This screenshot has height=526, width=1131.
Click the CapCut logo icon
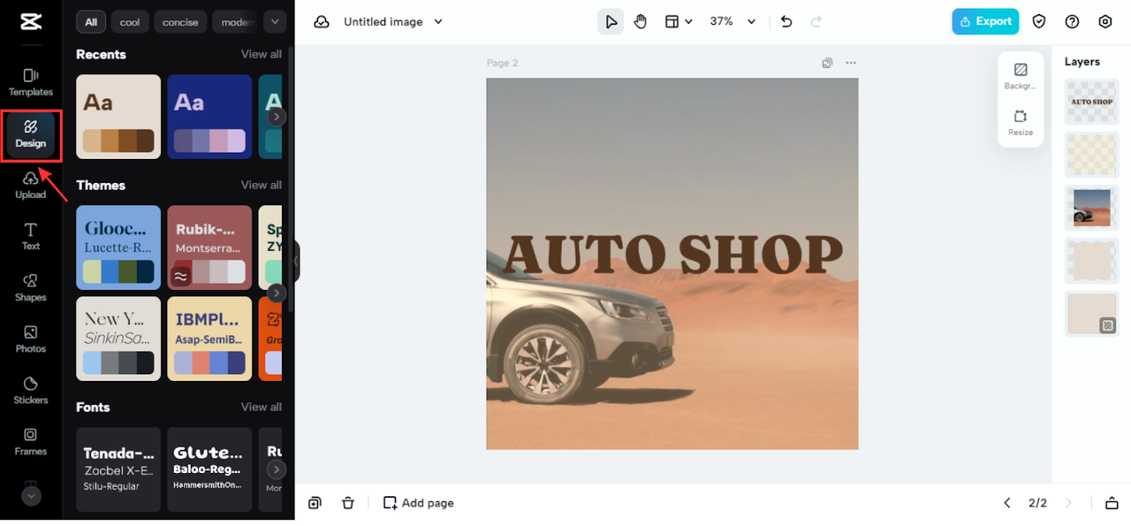click(31, 22)
